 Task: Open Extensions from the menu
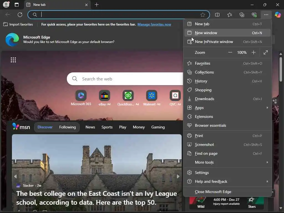pos(227,117)
